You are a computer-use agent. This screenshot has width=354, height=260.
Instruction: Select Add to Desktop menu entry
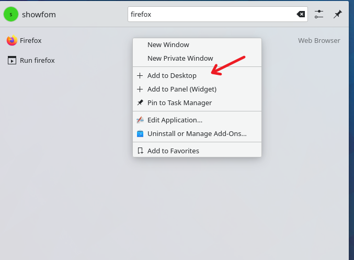(x=197, y=75)
